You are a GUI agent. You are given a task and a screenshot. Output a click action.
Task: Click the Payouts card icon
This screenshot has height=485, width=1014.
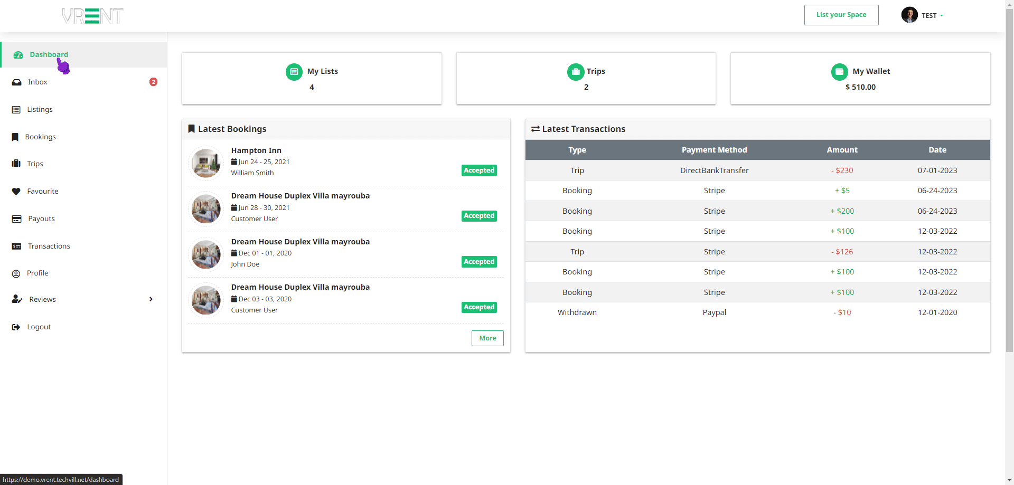point(16,219)
